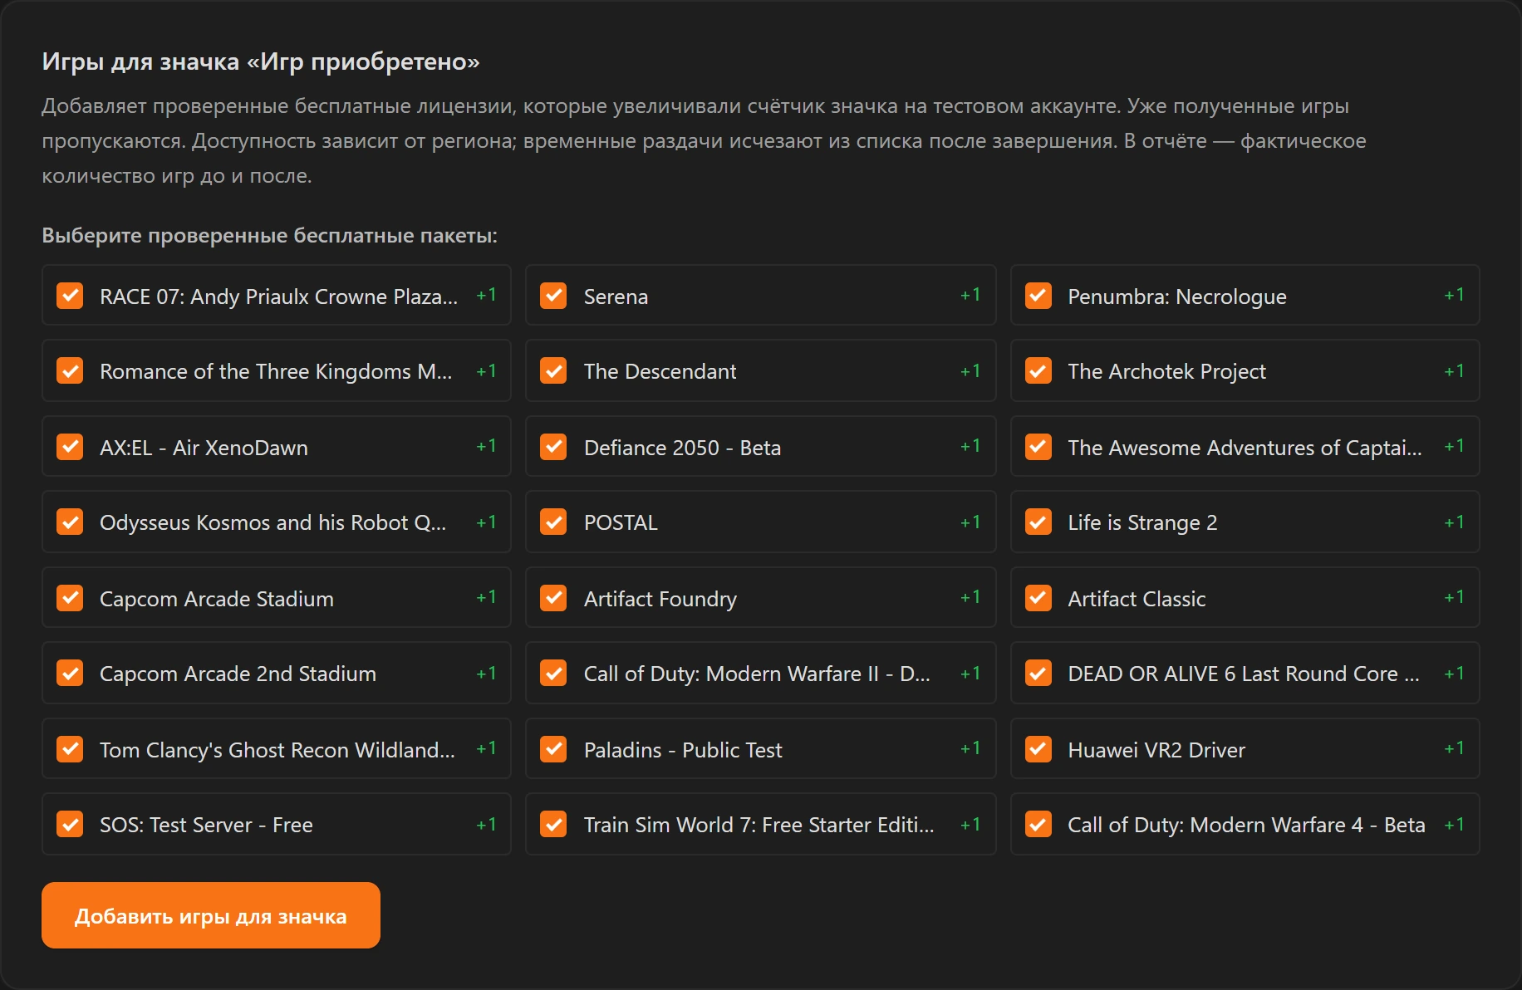Deselect the Romance of the Three Kingdoms checkbox
The width and height of the screenshot is (1522, 990).
pos(70,370)
